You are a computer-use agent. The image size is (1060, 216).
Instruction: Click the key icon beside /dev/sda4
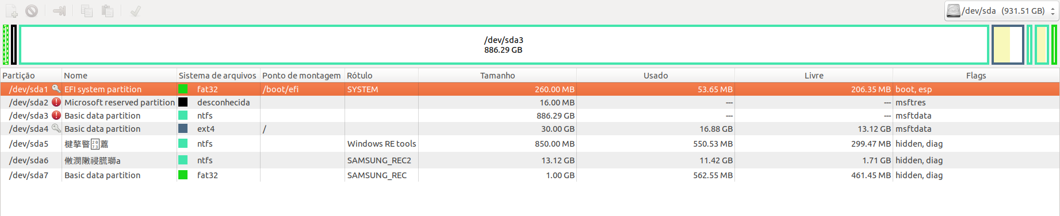point(56,128)
